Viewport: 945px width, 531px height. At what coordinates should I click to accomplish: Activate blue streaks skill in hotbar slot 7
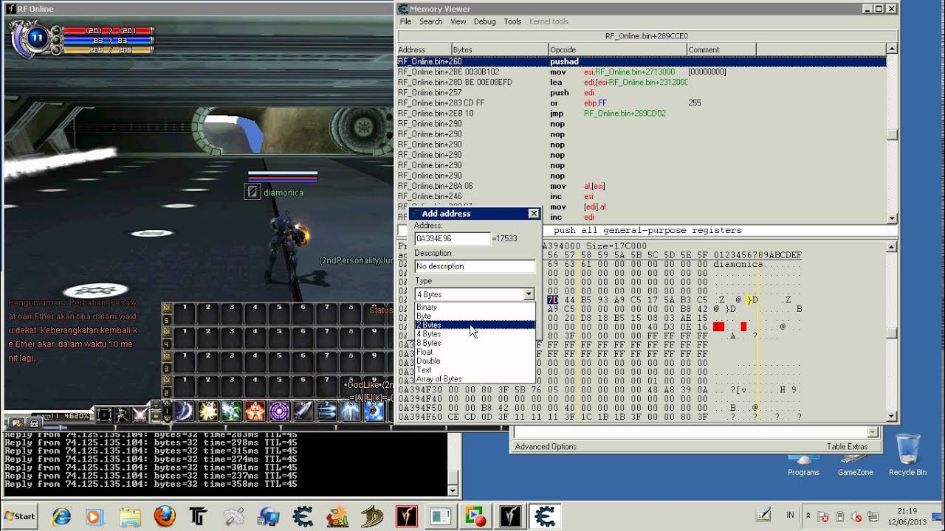326,411
